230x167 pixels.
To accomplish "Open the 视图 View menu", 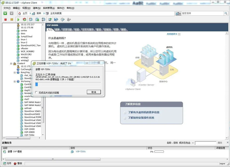I will 27,8.
